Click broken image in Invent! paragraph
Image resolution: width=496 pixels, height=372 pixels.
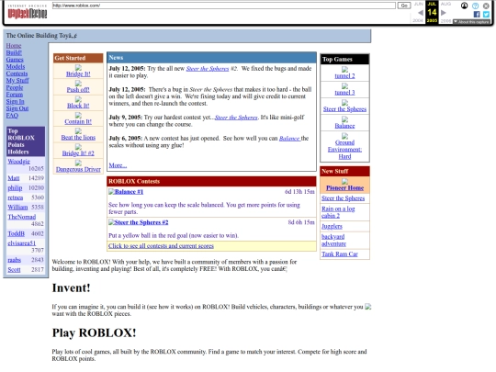368,307
